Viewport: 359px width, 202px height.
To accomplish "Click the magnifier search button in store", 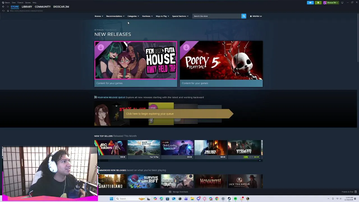I will 244,16.
